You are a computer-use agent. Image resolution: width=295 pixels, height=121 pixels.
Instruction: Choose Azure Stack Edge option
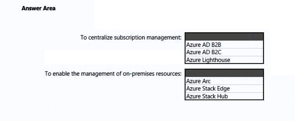point(224,89)
